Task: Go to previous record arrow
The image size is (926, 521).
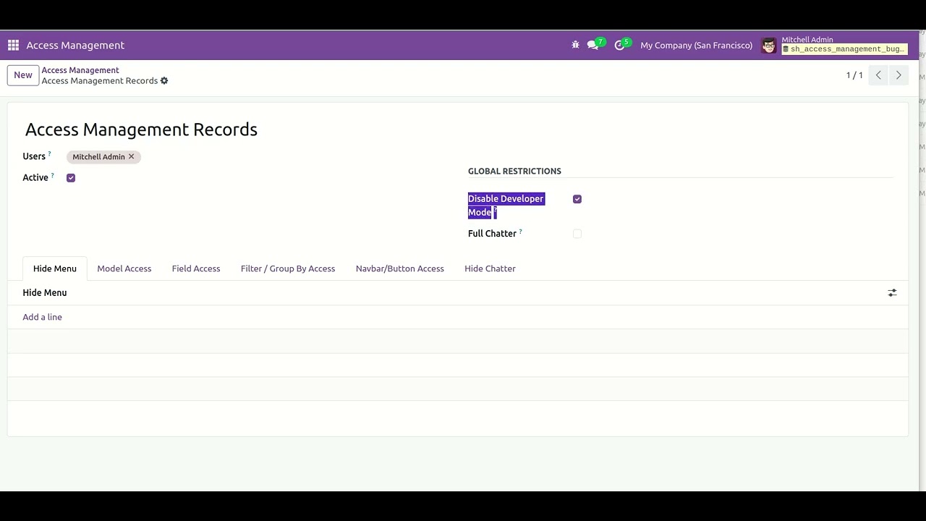Action: (x=878, y=75)
